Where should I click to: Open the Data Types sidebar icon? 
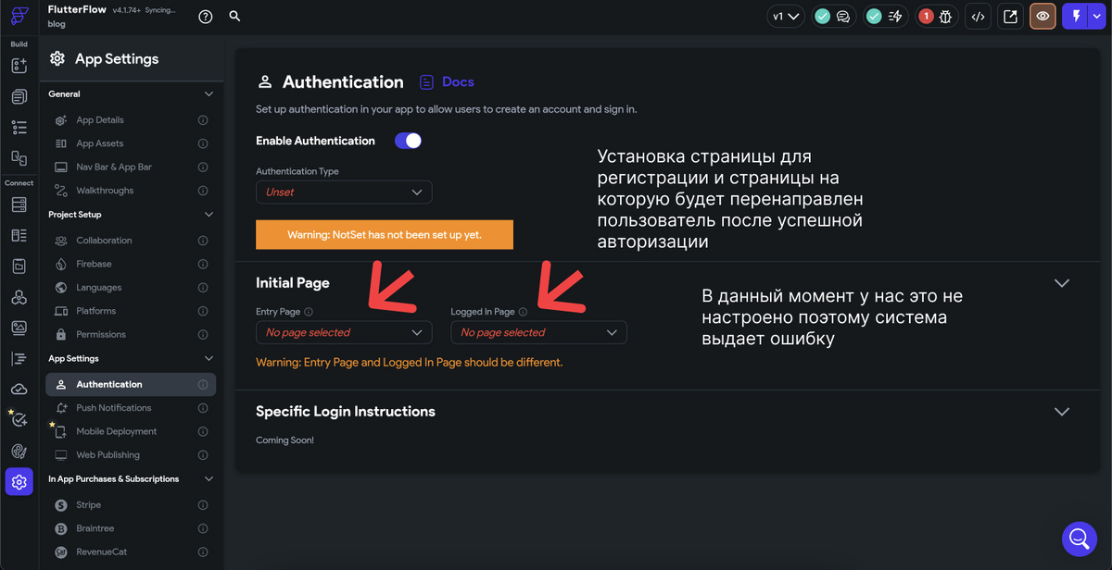19,236
